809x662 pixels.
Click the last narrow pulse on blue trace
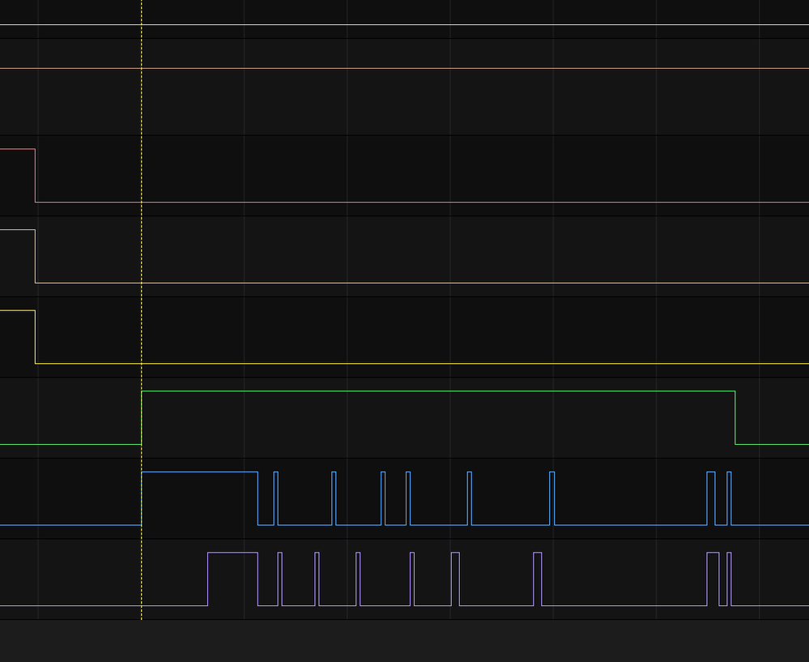729,498
